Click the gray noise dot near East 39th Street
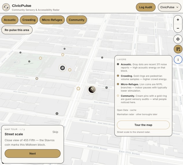 point(107,88)
